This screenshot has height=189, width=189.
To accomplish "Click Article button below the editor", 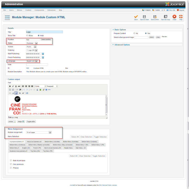I will [12, 122].
